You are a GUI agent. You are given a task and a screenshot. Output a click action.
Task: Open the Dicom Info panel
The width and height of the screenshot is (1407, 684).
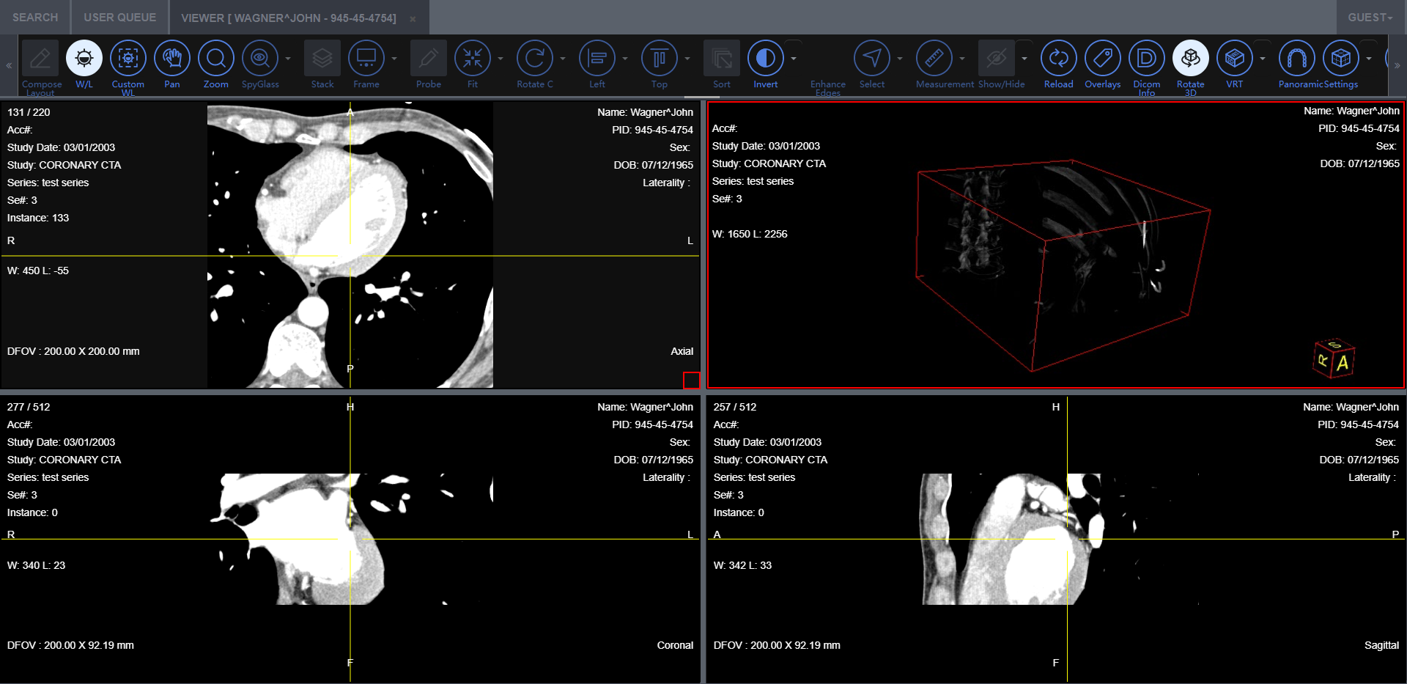tap(1146, 59)
